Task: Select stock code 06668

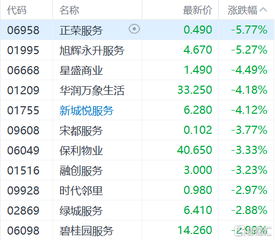Action: coord(23,70)
